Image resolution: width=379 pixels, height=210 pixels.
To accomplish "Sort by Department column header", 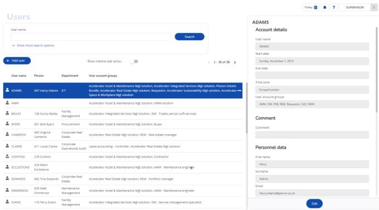I will (x=70, y=75).
